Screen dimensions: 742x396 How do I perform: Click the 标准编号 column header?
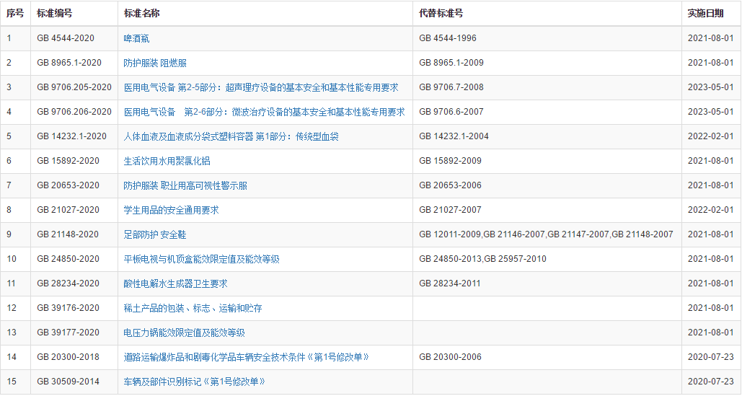coord(55,14)
